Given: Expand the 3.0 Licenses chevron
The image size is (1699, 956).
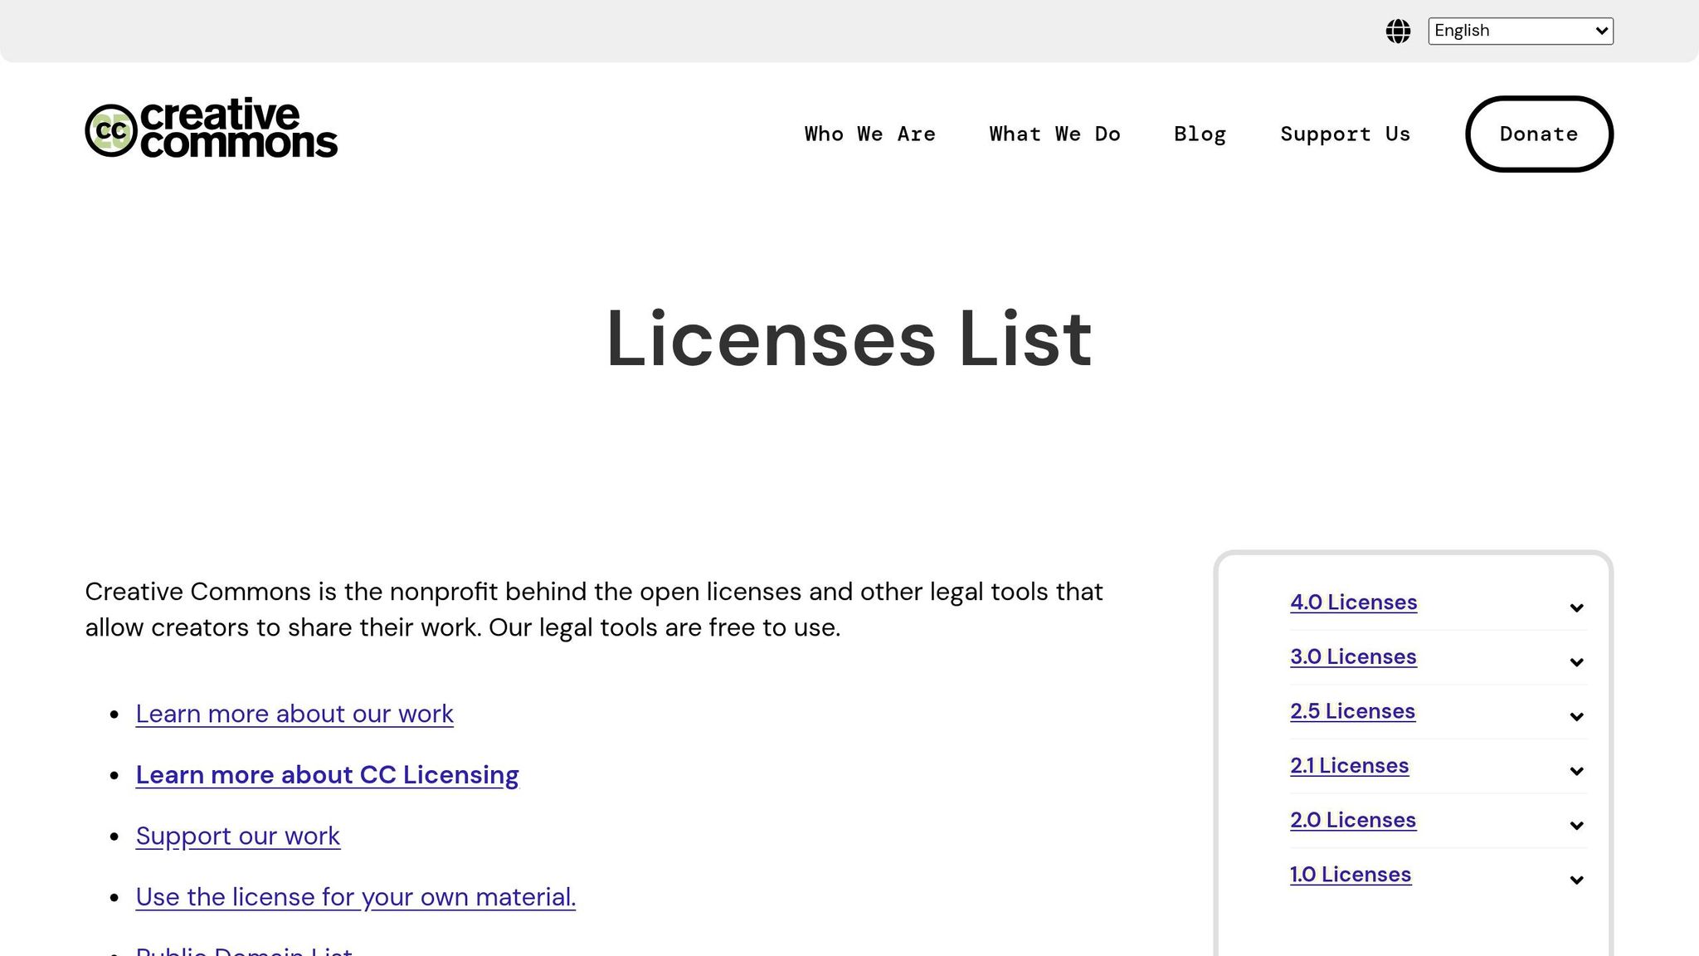Looking at the screenshot, I should (1576, 661).
